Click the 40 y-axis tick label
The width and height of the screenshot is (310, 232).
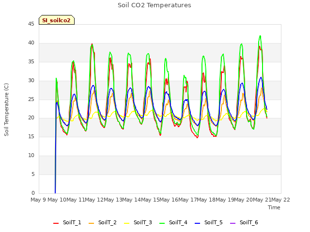[x=31, y=43]
